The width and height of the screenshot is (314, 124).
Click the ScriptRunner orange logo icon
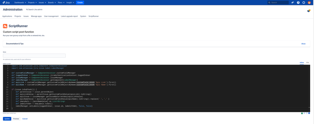[5, 26]
